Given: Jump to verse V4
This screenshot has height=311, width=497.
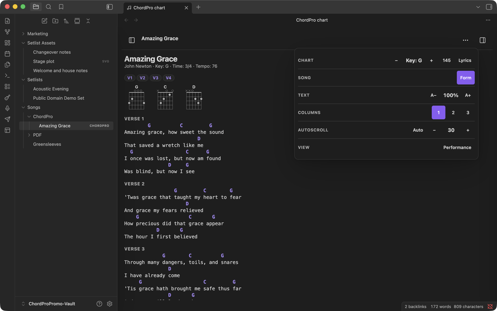Looking at the screenshot, I should [x=168, y=78].
